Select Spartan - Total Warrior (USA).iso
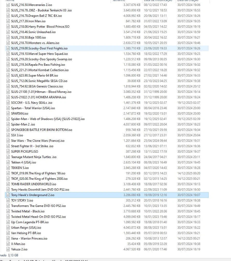 (x=33, y=108)
